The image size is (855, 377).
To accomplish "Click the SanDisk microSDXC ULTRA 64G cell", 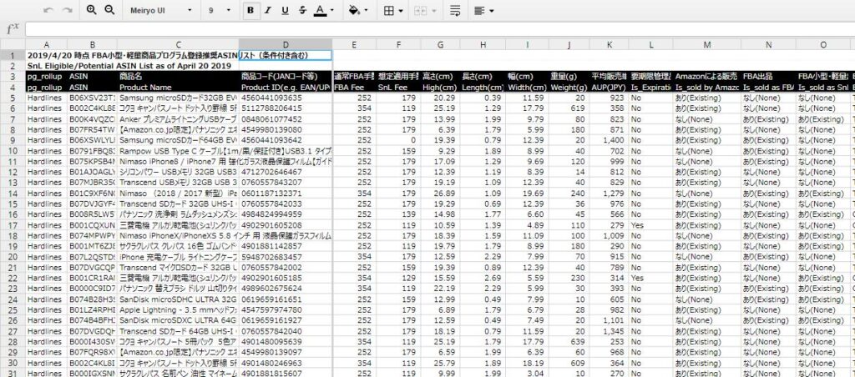I will point(178,320).
